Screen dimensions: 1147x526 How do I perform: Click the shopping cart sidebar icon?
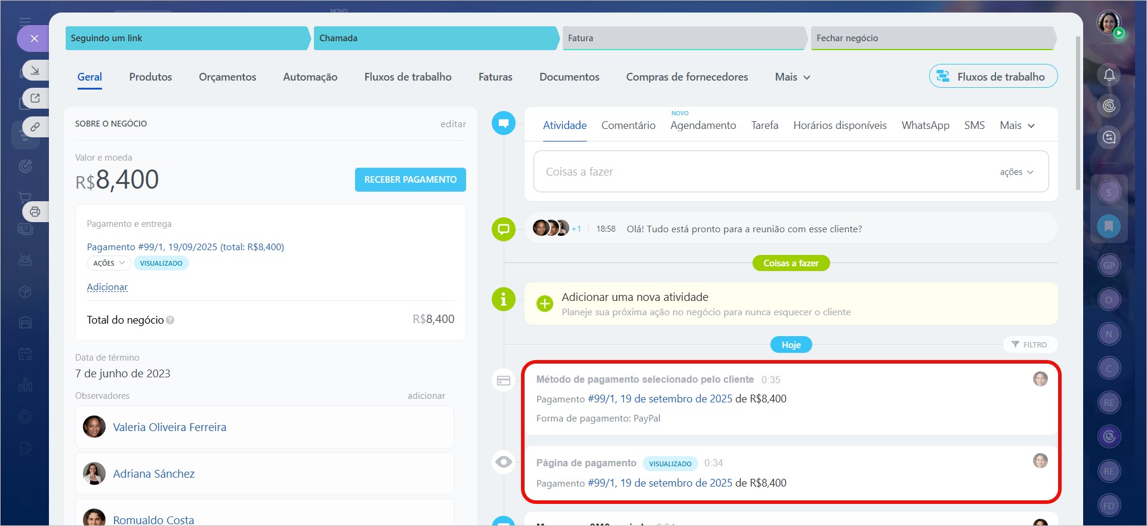(x=24, y=197)
